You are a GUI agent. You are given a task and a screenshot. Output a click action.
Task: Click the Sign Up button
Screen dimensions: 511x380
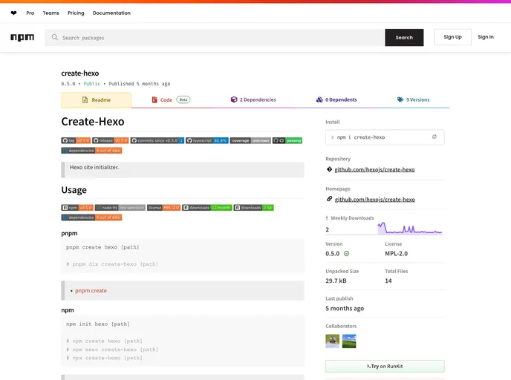(x=452, y=37)
